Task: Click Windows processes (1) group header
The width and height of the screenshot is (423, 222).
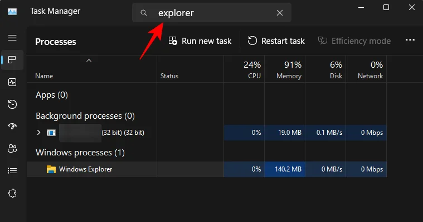Action: coord(80,153)
